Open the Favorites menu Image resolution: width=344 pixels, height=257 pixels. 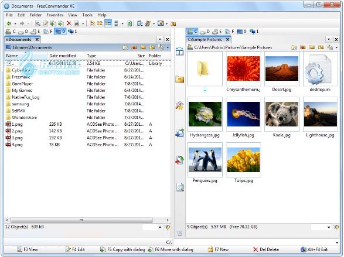[x=55, y=15]
